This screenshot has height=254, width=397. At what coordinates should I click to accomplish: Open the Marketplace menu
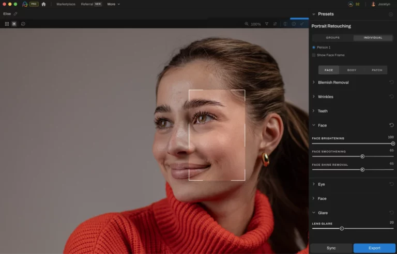click(x=66, y=4)
